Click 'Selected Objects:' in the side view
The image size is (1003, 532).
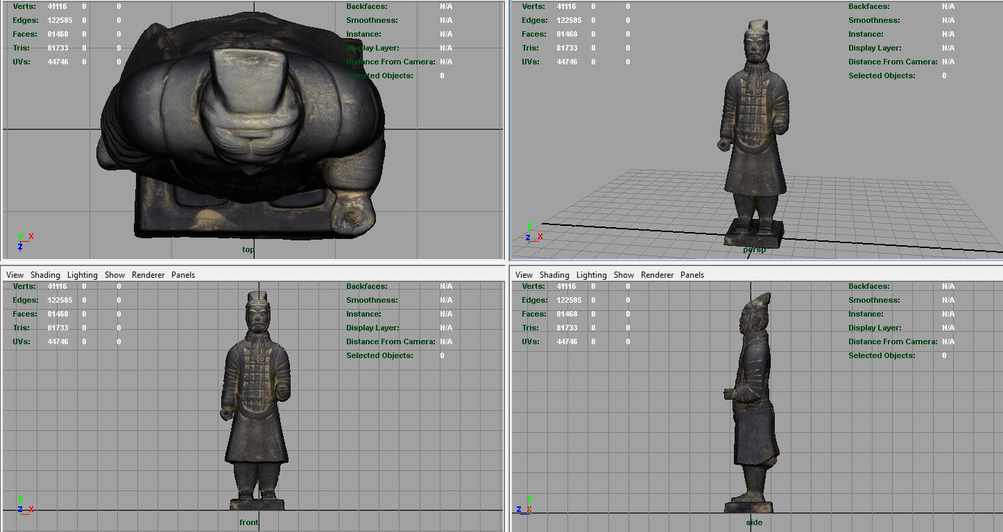(882, 355)
